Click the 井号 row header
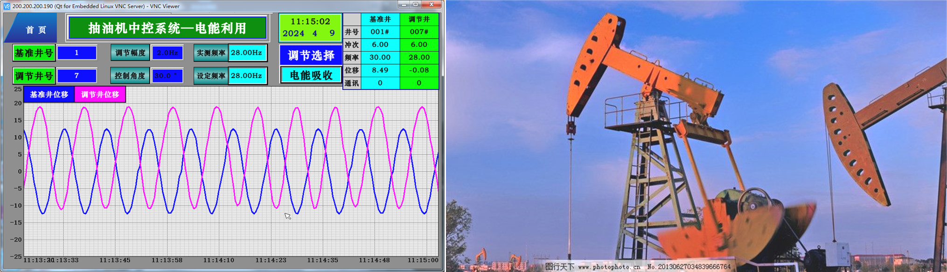 point(352,32)
